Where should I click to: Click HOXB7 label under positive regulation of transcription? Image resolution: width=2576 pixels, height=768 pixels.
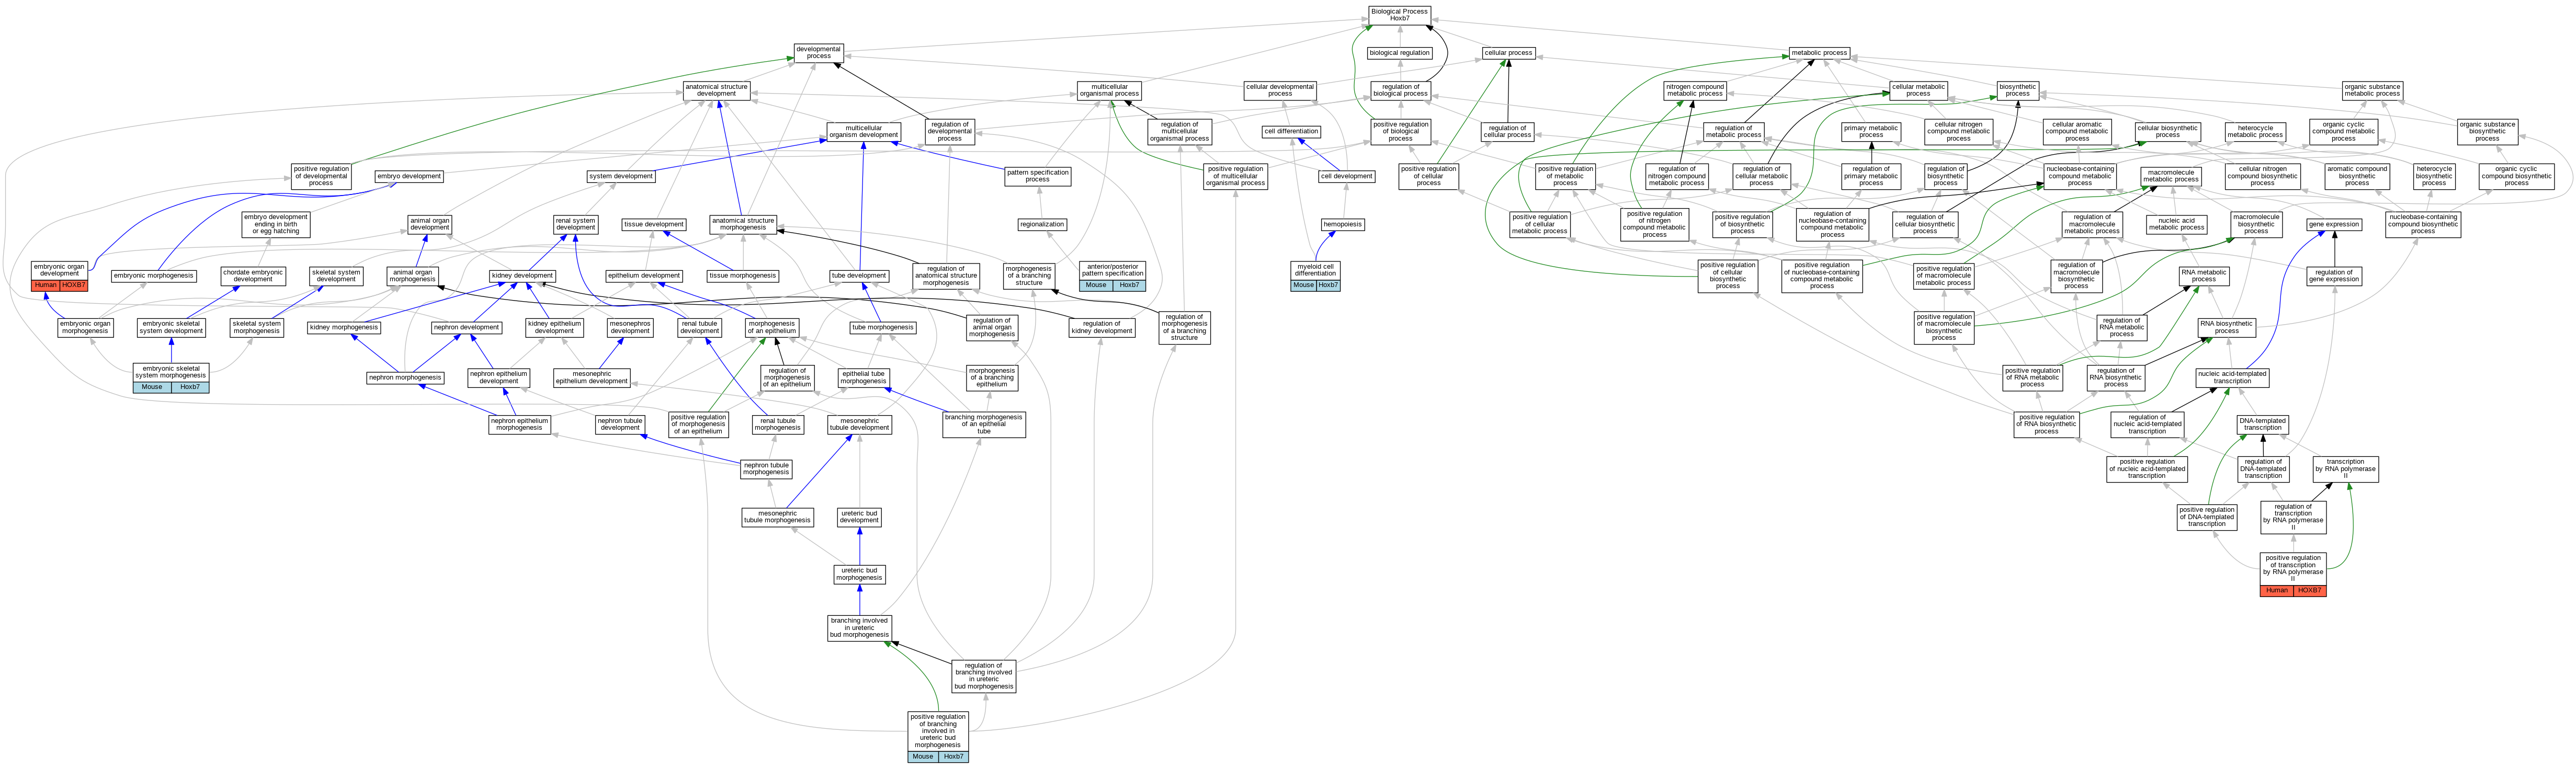pos(2309,590)
